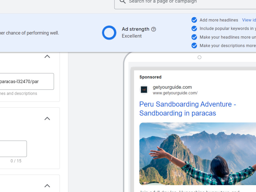Image resolution: width=256 pixels, height=192 pixels.
Task: Click the checkmark beside Include popular keywords
Action: [x=194, y=28]
